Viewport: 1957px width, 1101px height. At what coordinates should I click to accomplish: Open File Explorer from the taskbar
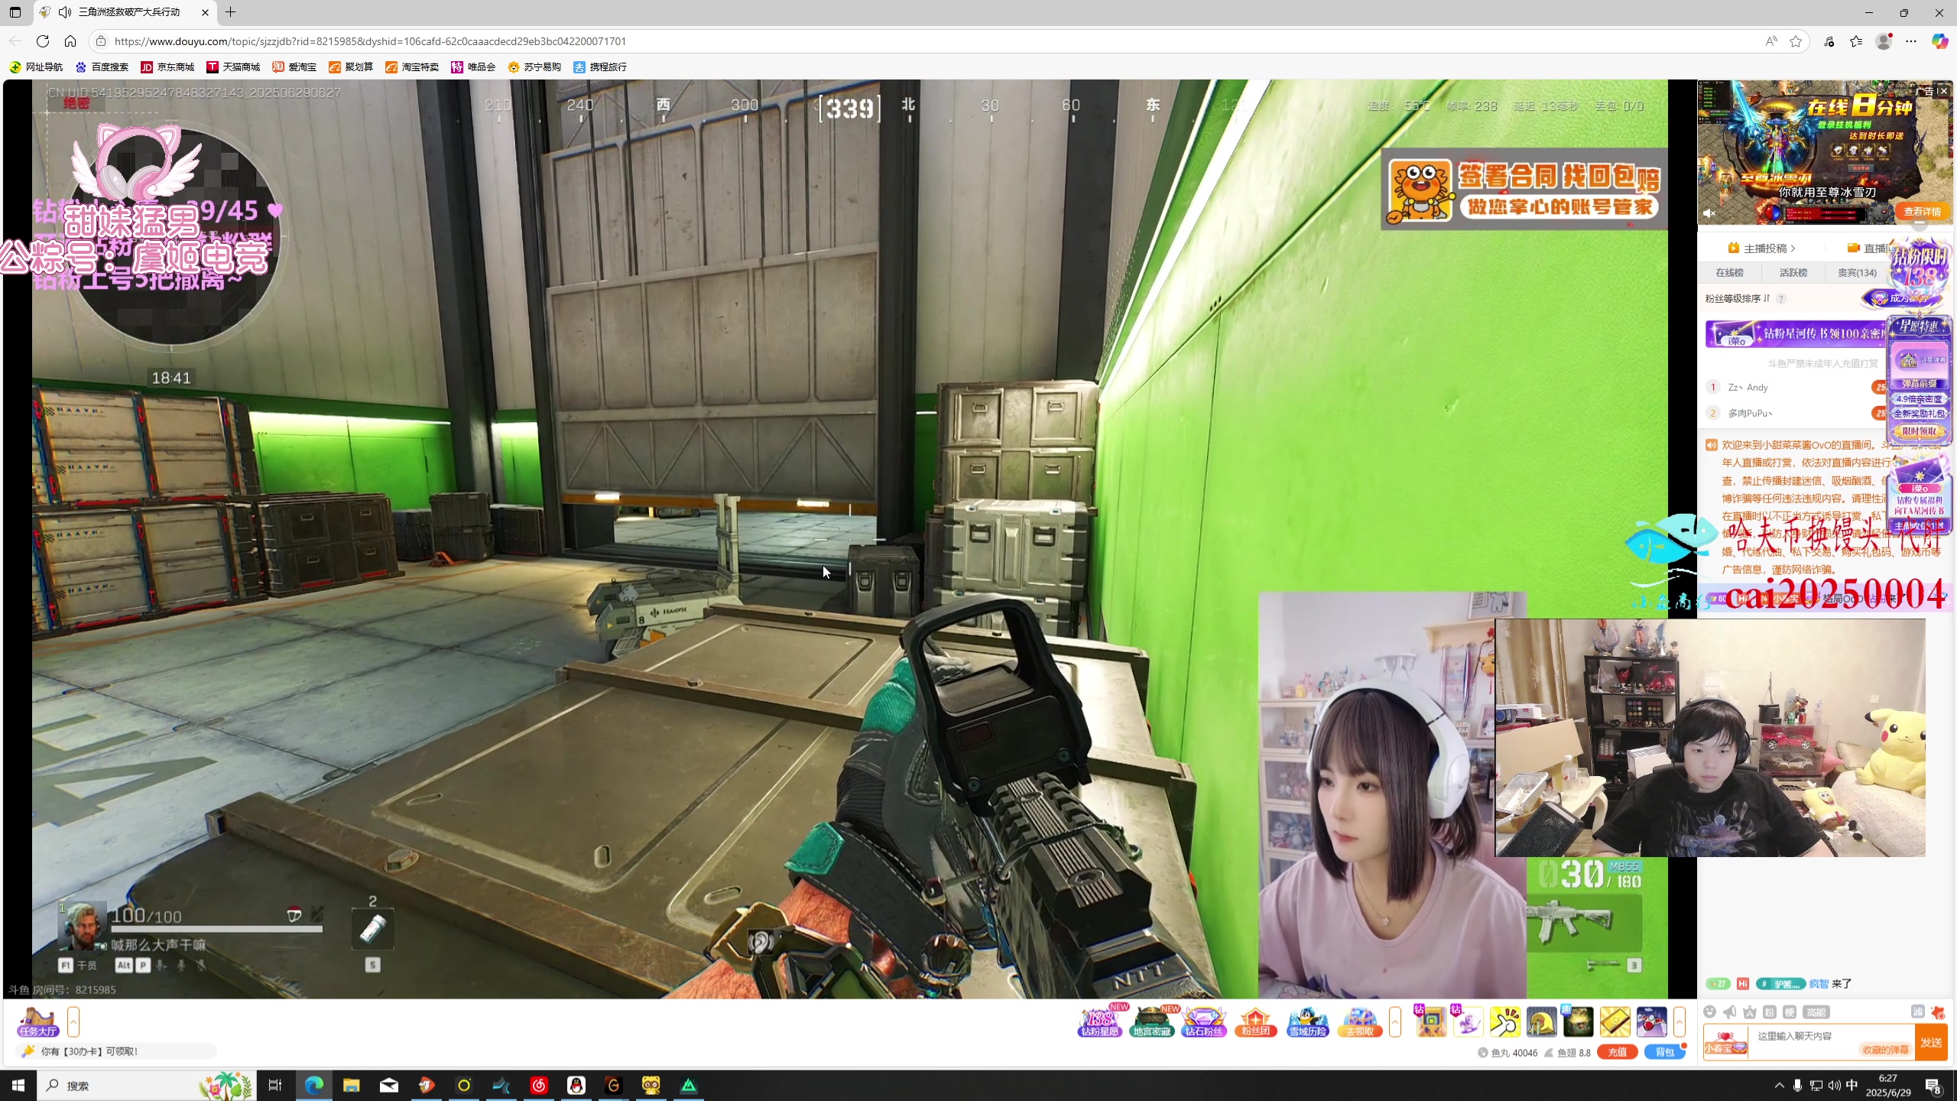point(351,1086)
